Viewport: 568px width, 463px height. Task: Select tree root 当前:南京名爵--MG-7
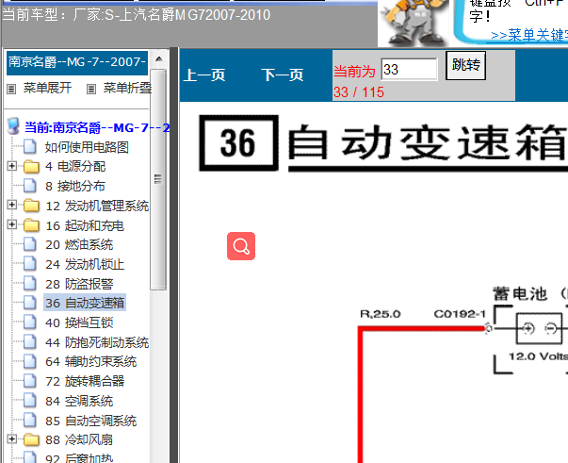coord(97,127)
